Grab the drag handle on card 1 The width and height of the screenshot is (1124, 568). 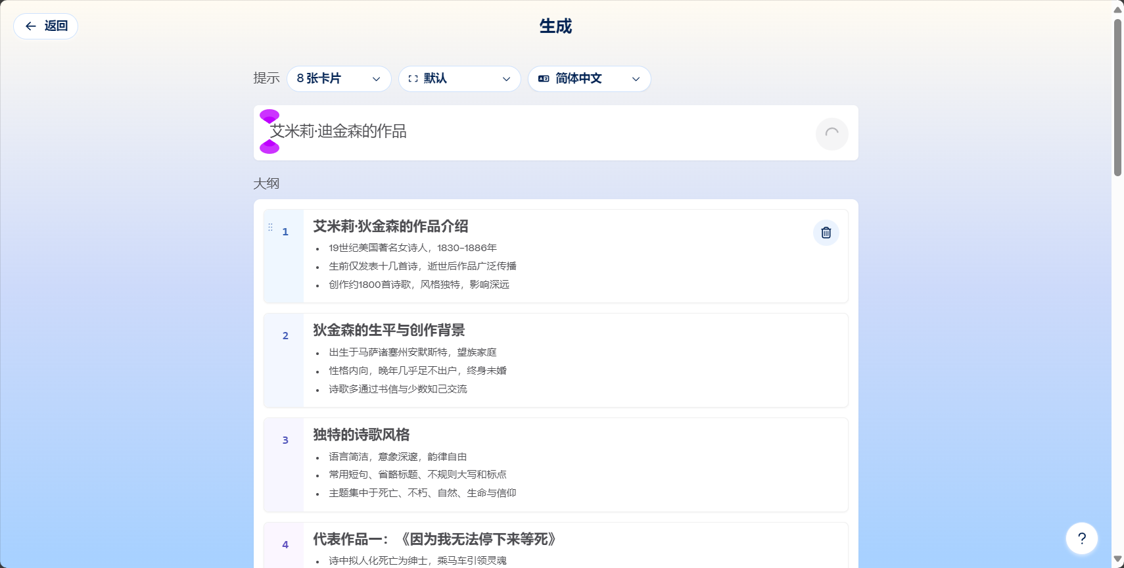pos(270,227)
